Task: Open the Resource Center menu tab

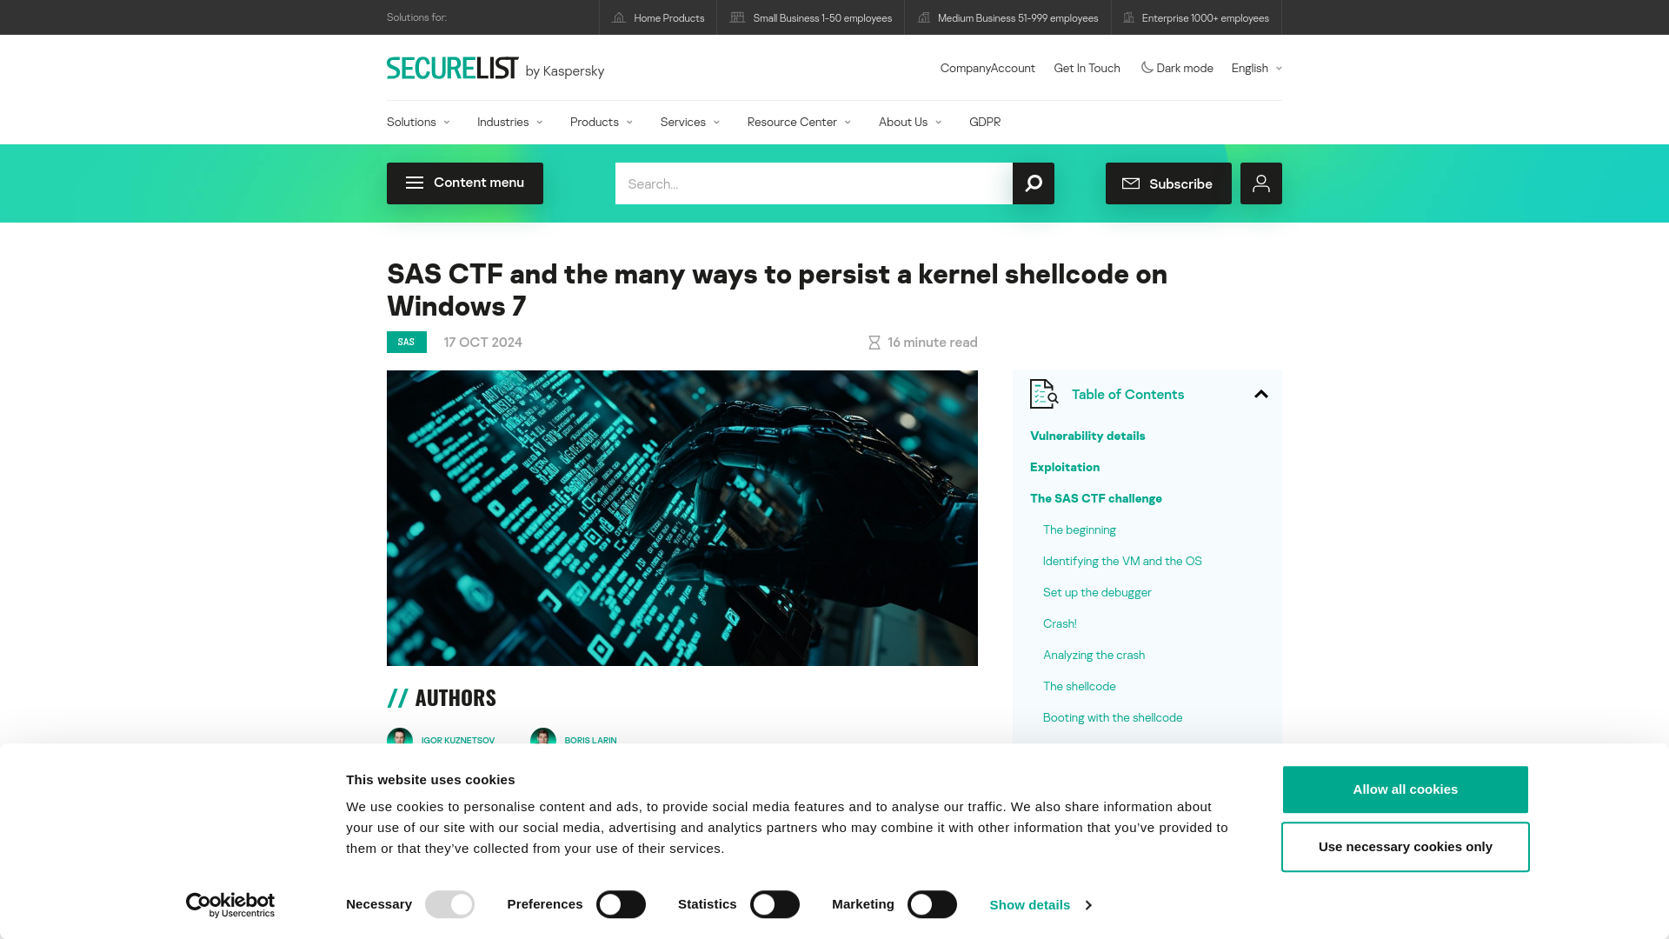Action: pos(798,122)
